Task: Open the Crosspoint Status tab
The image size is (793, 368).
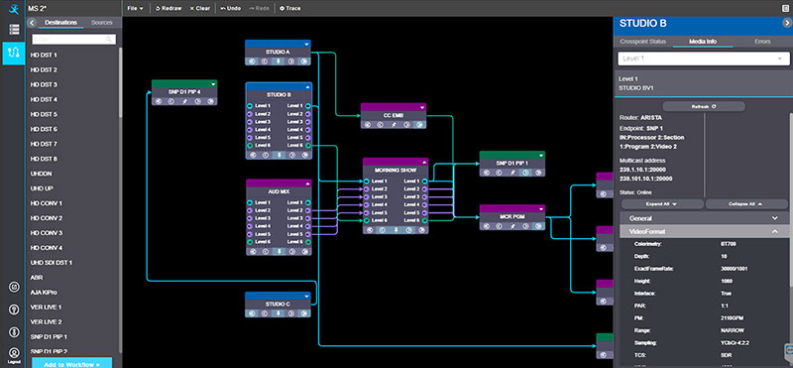Action: tap(642, 42)
